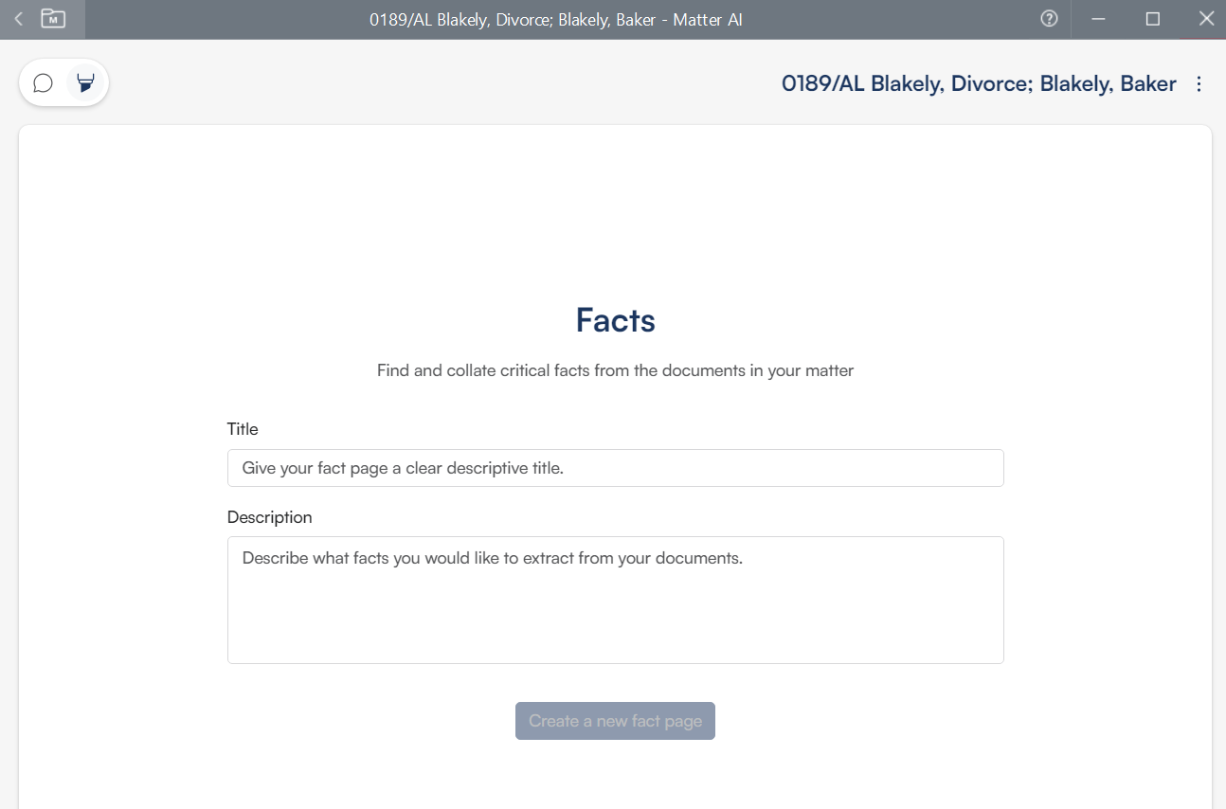
Task: Click empty header space left of matter name
Action: coord(426,84)
